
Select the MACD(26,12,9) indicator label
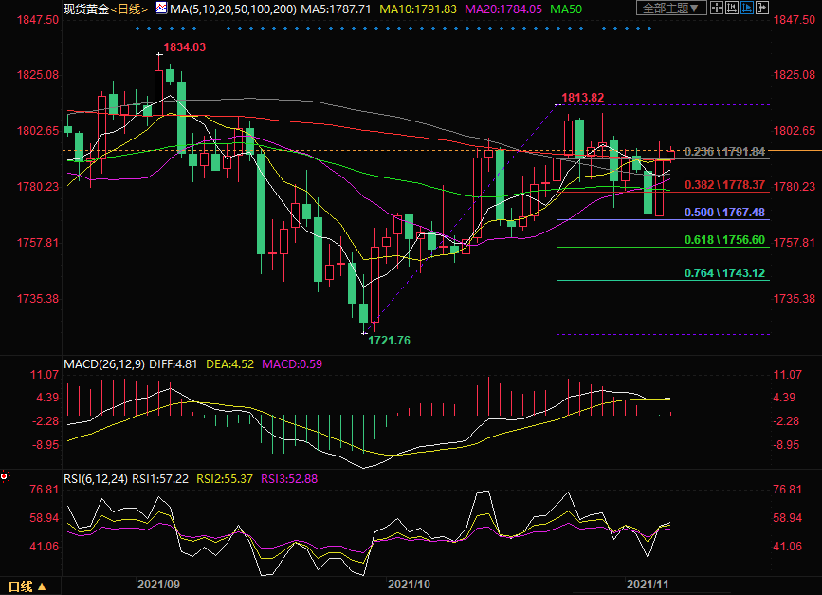point(100,363)
